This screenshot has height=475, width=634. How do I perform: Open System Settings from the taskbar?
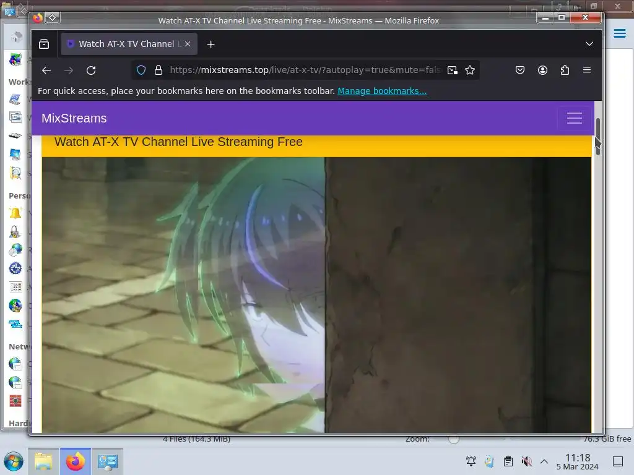tap(108, 461)
